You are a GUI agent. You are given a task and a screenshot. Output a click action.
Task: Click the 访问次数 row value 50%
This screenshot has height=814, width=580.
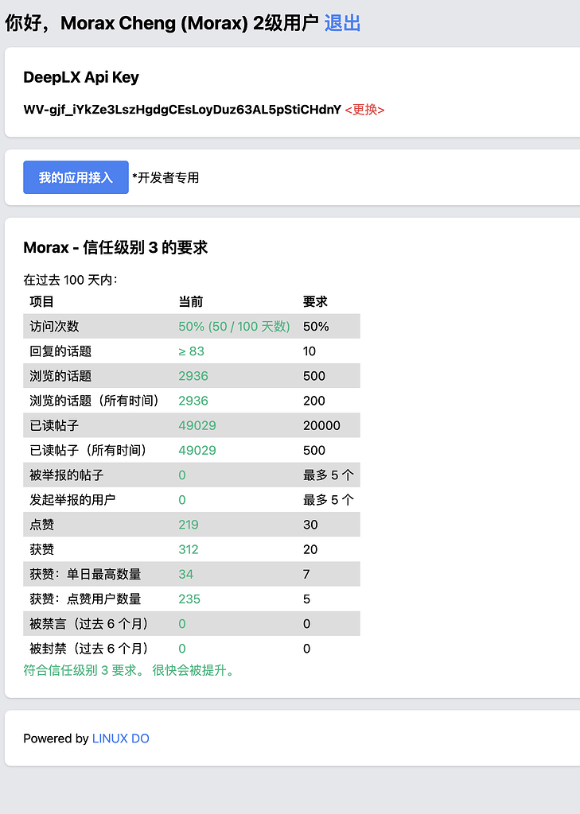tap(234, 326)
